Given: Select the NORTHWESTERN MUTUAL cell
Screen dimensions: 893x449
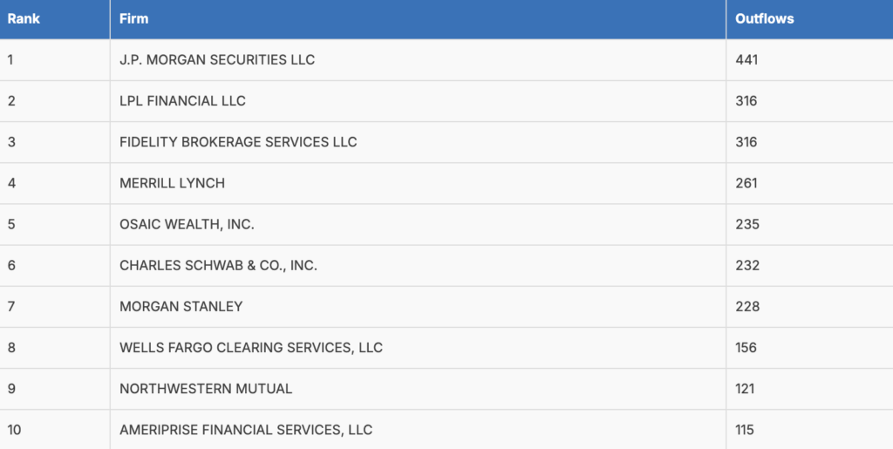Looking at the screenshot, I should coord(418,389).
